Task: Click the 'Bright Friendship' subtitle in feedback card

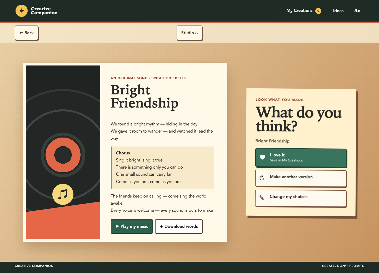Action: click(x=272, y=141)
